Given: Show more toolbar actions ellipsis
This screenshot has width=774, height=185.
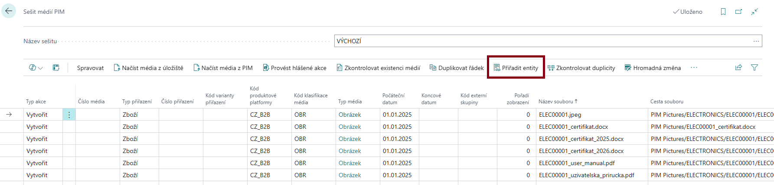Looking at the screenshot, I should 694,68.
